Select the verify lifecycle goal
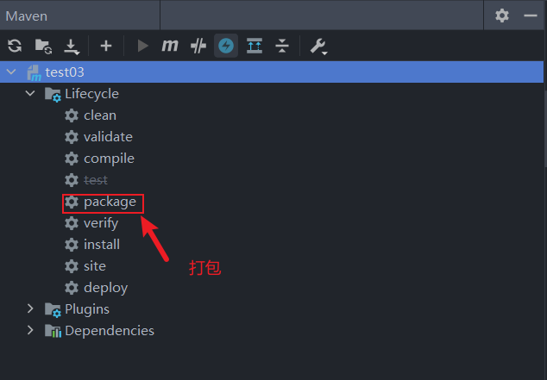Viewport: 547px width, 380px height. (101, 224)
